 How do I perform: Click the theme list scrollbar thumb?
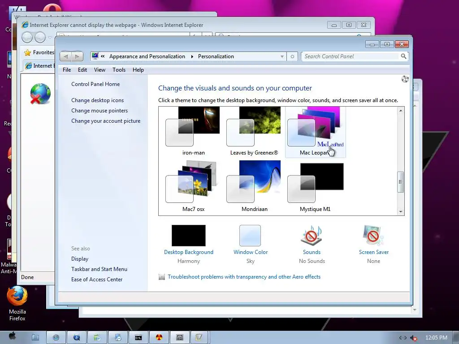pyautogui.click(x=400, y=182)
